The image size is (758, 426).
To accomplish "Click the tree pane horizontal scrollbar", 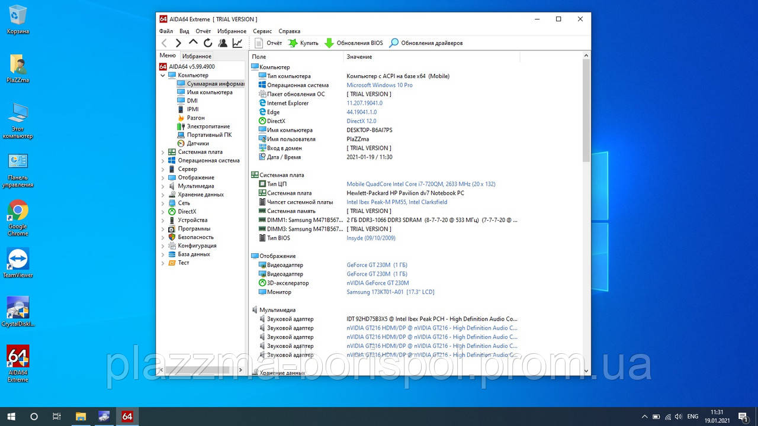I will [x=197, y=370].
